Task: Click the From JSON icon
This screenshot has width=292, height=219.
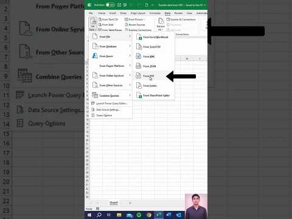Action: (x=139, y=66)
